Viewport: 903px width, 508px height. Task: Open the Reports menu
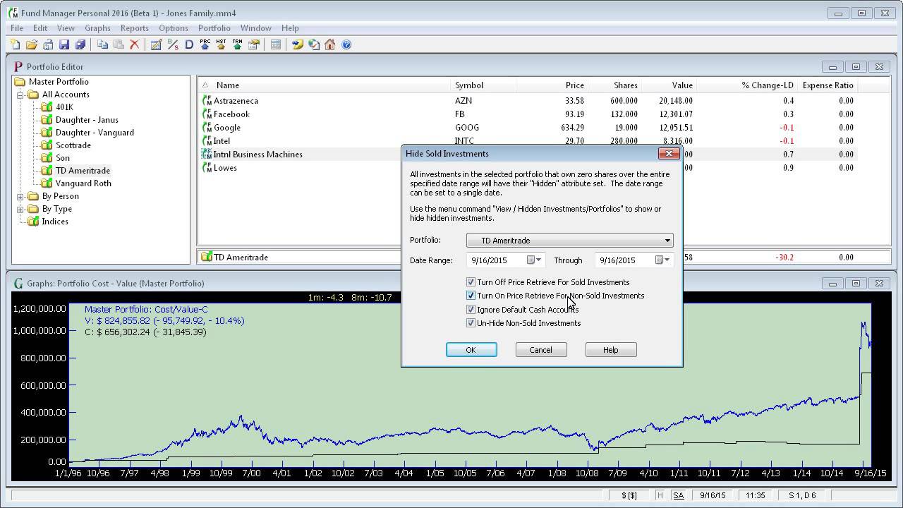point(134,28)
